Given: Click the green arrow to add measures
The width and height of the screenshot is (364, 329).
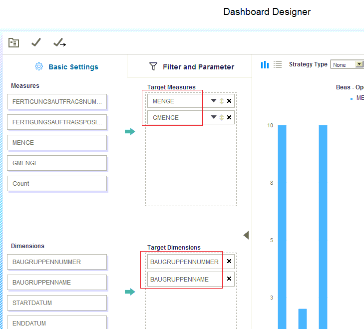Looking at the screenshot, I should point(130,132).
